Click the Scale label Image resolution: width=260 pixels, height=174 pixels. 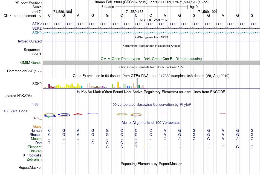coord(37,7)
